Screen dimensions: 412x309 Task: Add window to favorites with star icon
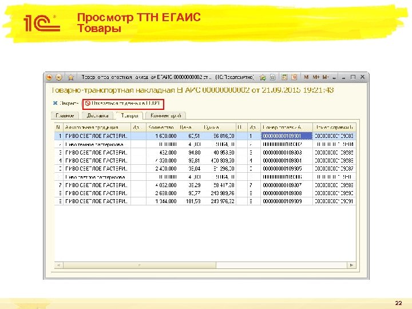(x=71, y=77)
